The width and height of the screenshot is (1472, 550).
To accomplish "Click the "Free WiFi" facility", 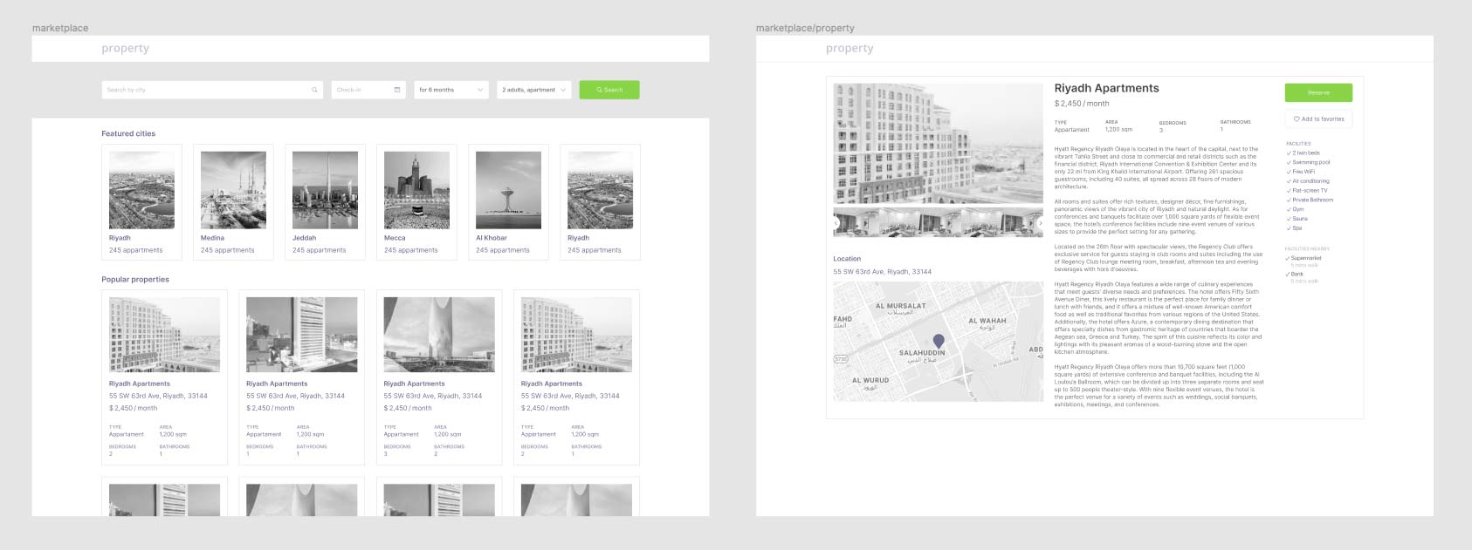I will tap(1301, 172).
